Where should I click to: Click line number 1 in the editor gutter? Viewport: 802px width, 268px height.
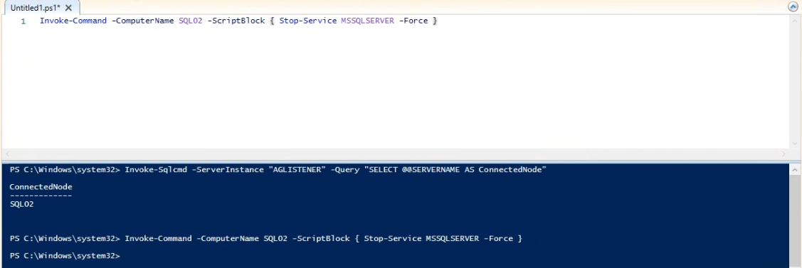23,21
